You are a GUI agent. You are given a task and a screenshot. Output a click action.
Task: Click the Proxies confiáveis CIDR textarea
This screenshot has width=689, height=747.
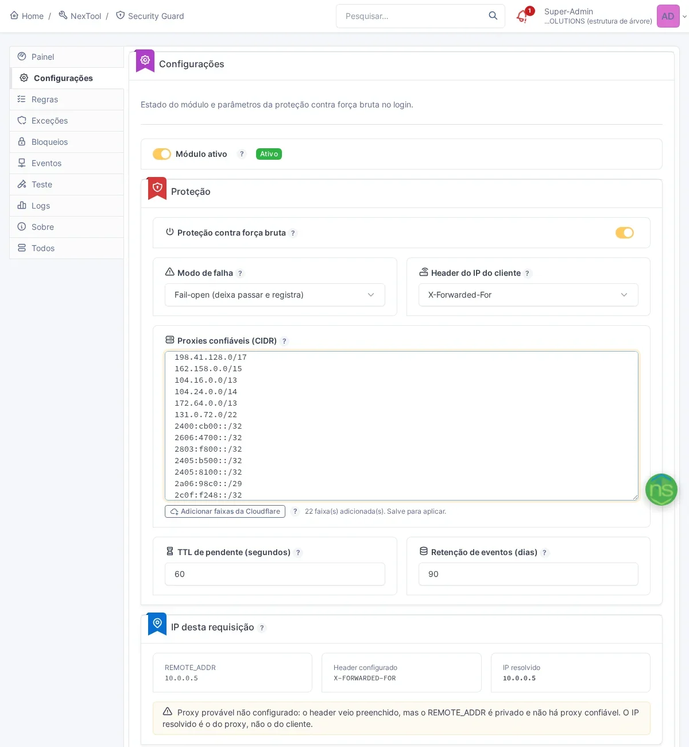point(401,426)
